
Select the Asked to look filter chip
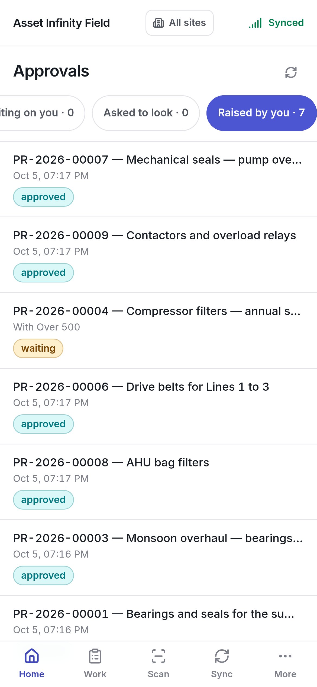(x=146, y=113)
